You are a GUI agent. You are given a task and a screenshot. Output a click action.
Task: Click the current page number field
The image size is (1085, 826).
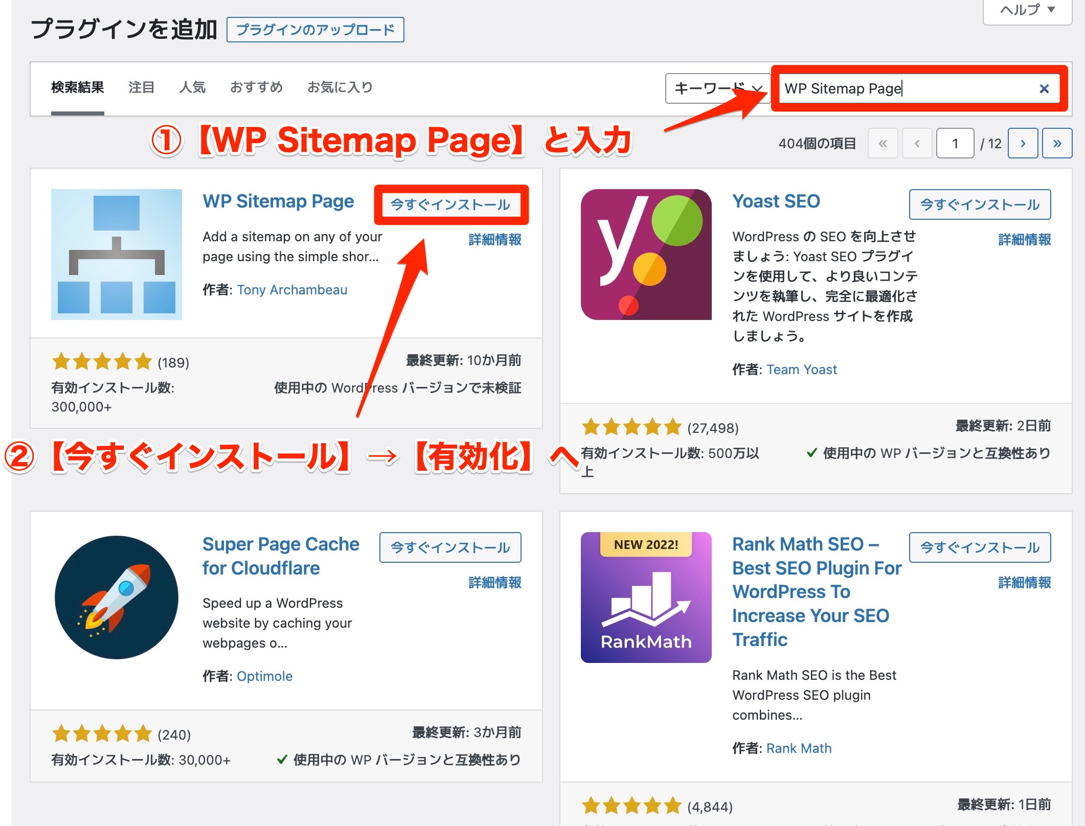point(955,144)
